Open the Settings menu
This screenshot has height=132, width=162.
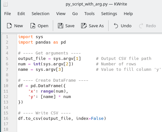coord(109,14)
